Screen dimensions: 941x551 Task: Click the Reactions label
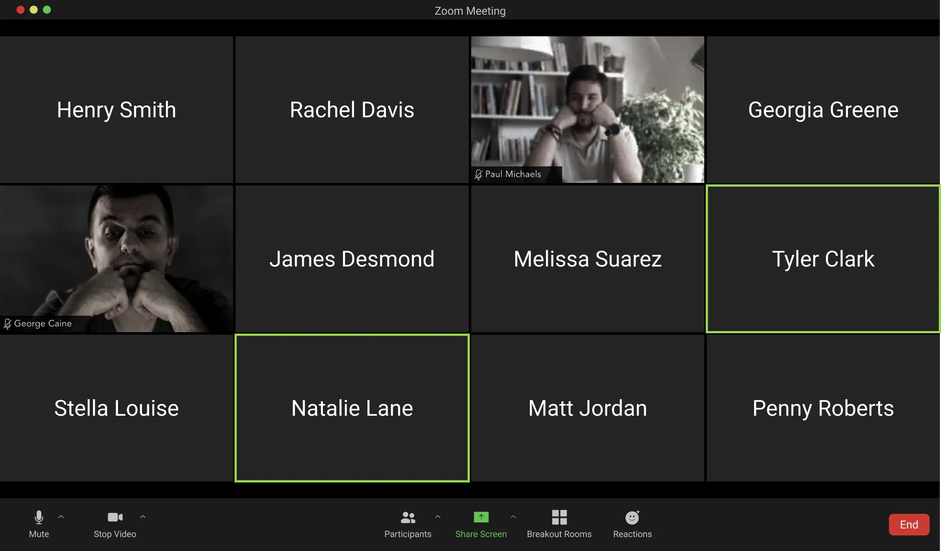click(632, 534)
